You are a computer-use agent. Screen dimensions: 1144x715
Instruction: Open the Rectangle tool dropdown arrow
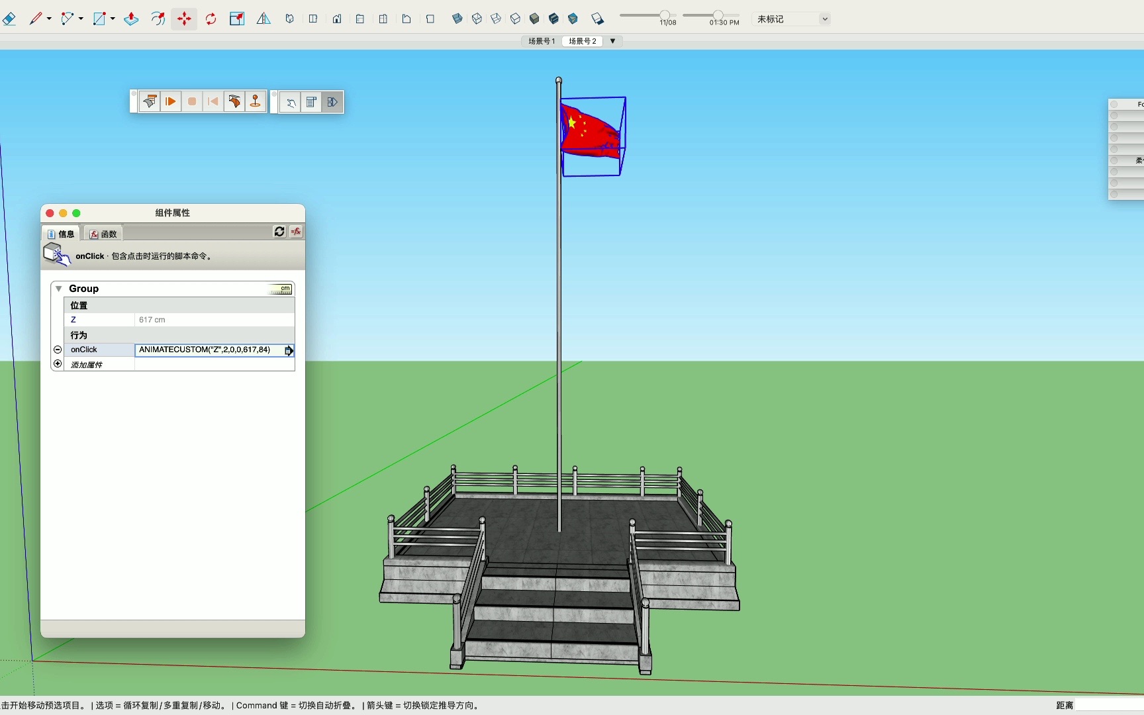pos(113,19)
